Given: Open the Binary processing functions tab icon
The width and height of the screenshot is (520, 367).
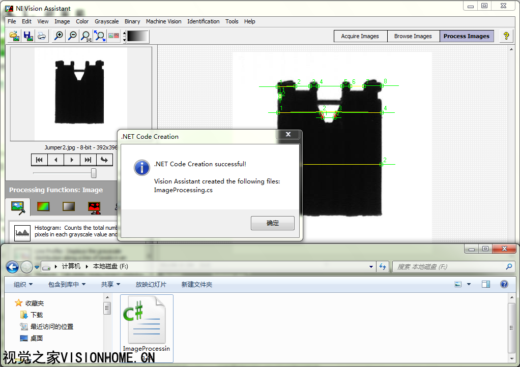Looking at the screenshot, I should point(94,207).
